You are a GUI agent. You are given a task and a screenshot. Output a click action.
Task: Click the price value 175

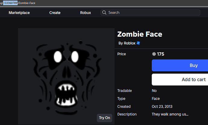[160, 54]
